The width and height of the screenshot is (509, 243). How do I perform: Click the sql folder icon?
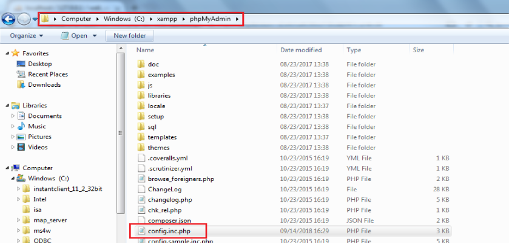[x=141, y=127]
